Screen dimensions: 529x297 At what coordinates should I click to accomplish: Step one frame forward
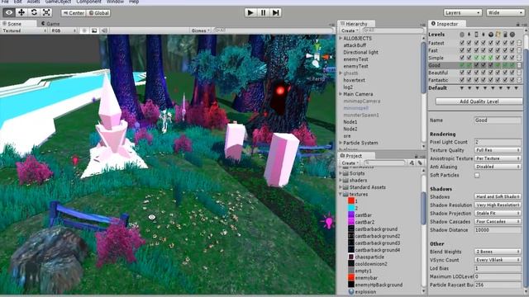tap(275, 13)
